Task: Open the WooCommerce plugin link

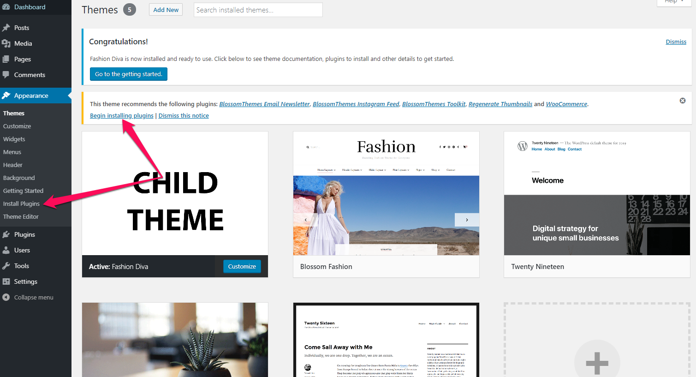Action: point(566,104)
